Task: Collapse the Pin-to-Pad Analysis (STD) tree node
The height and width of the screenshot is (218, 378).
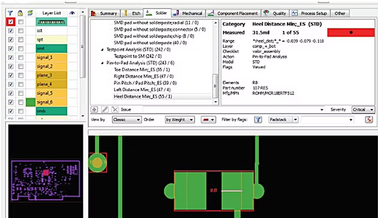Action: coord(102,63)
